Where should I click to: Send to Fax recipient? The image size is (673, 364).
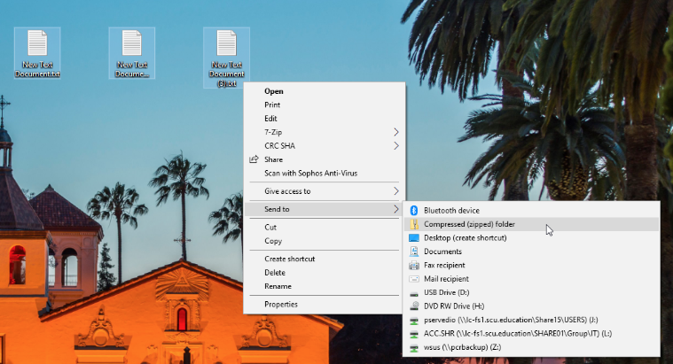(531, 266)
